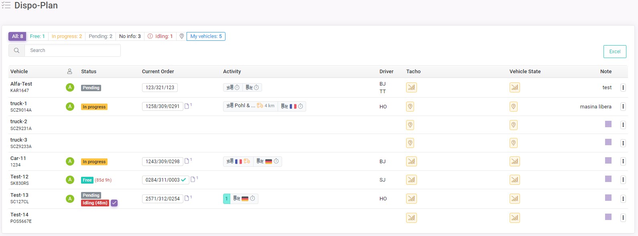
Task: Filter by No info: 3 vehicles
Action: [x=130, y=36]
